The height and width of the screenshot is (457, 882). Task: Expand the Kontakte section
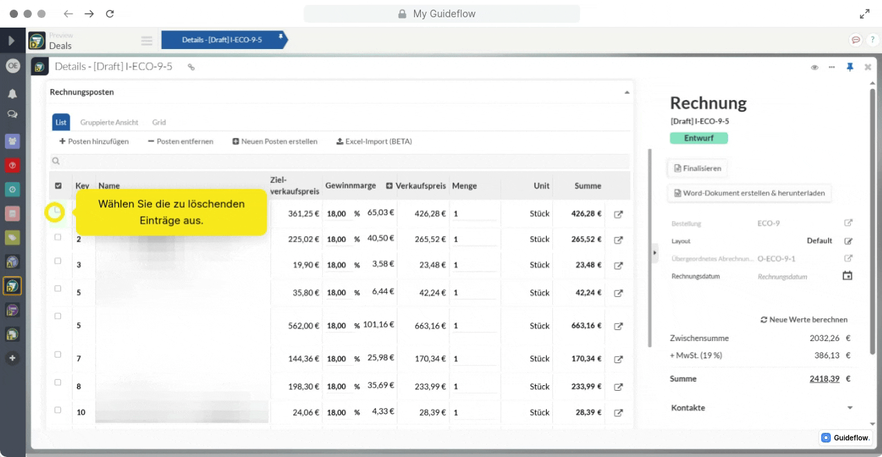coord(850,408)
